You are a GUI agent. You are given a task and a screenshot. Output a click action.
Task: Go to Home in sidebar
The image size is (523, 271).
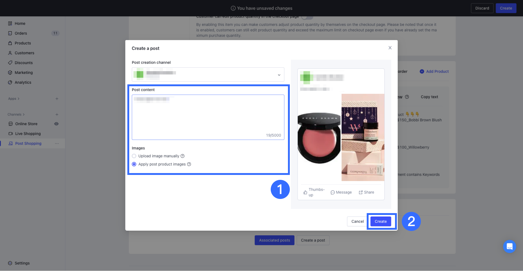coord(20,23)
